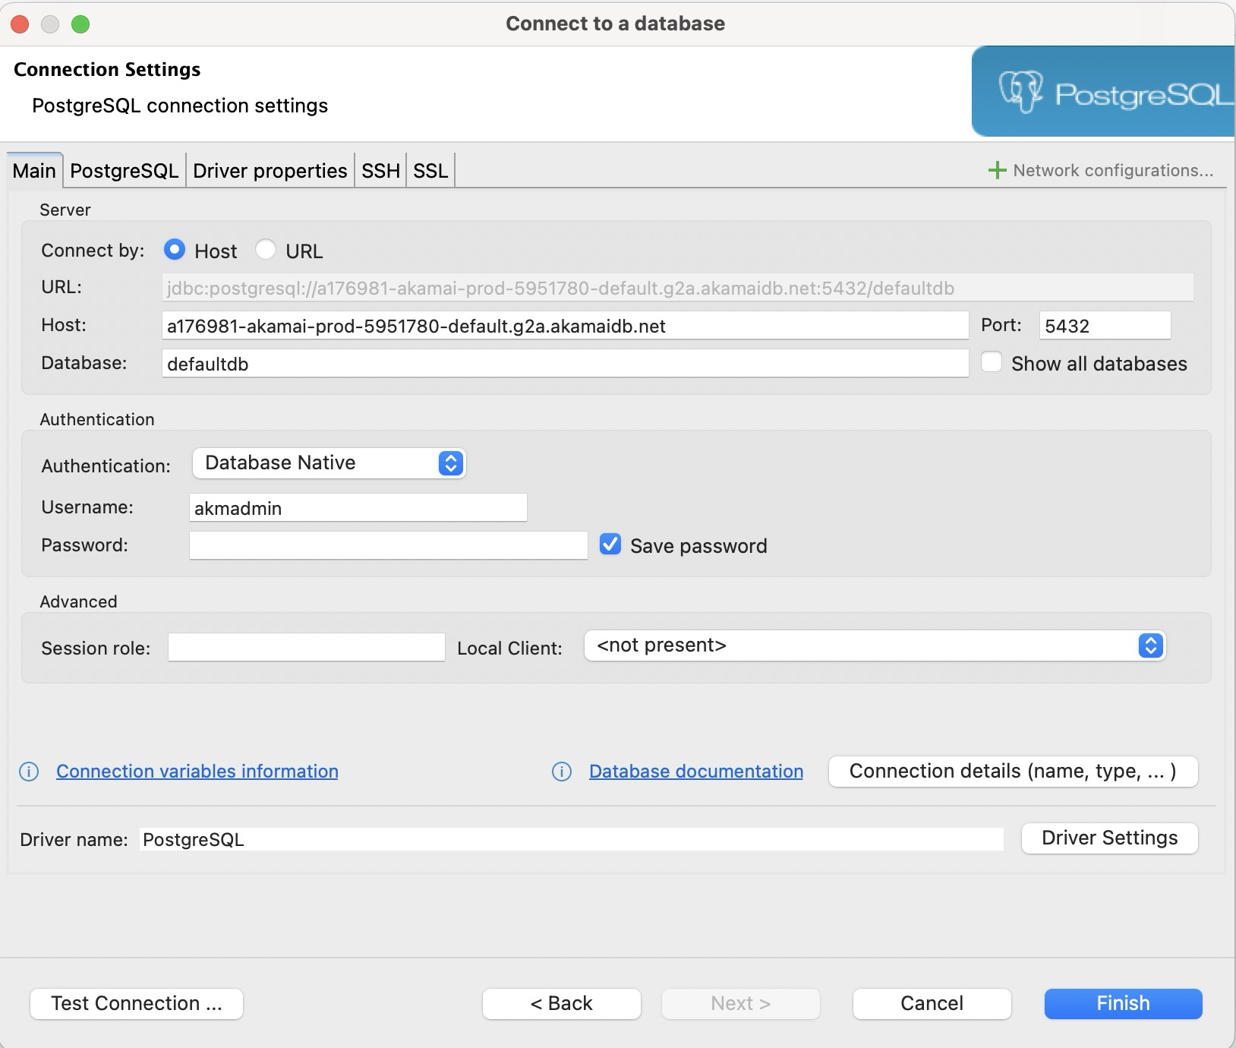Open the Database documentation link
This screenshot has width=1236, height=1048.
pos(695,772)
